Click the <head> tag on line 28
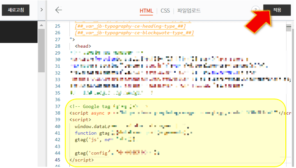 [x=83, y=46]
